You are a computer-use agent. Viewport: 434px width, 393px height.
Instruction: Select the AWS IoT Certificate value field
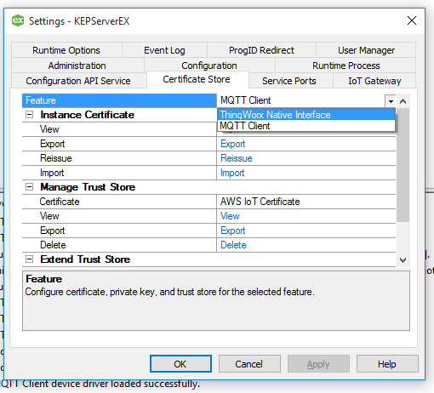(x=306, y=202)
